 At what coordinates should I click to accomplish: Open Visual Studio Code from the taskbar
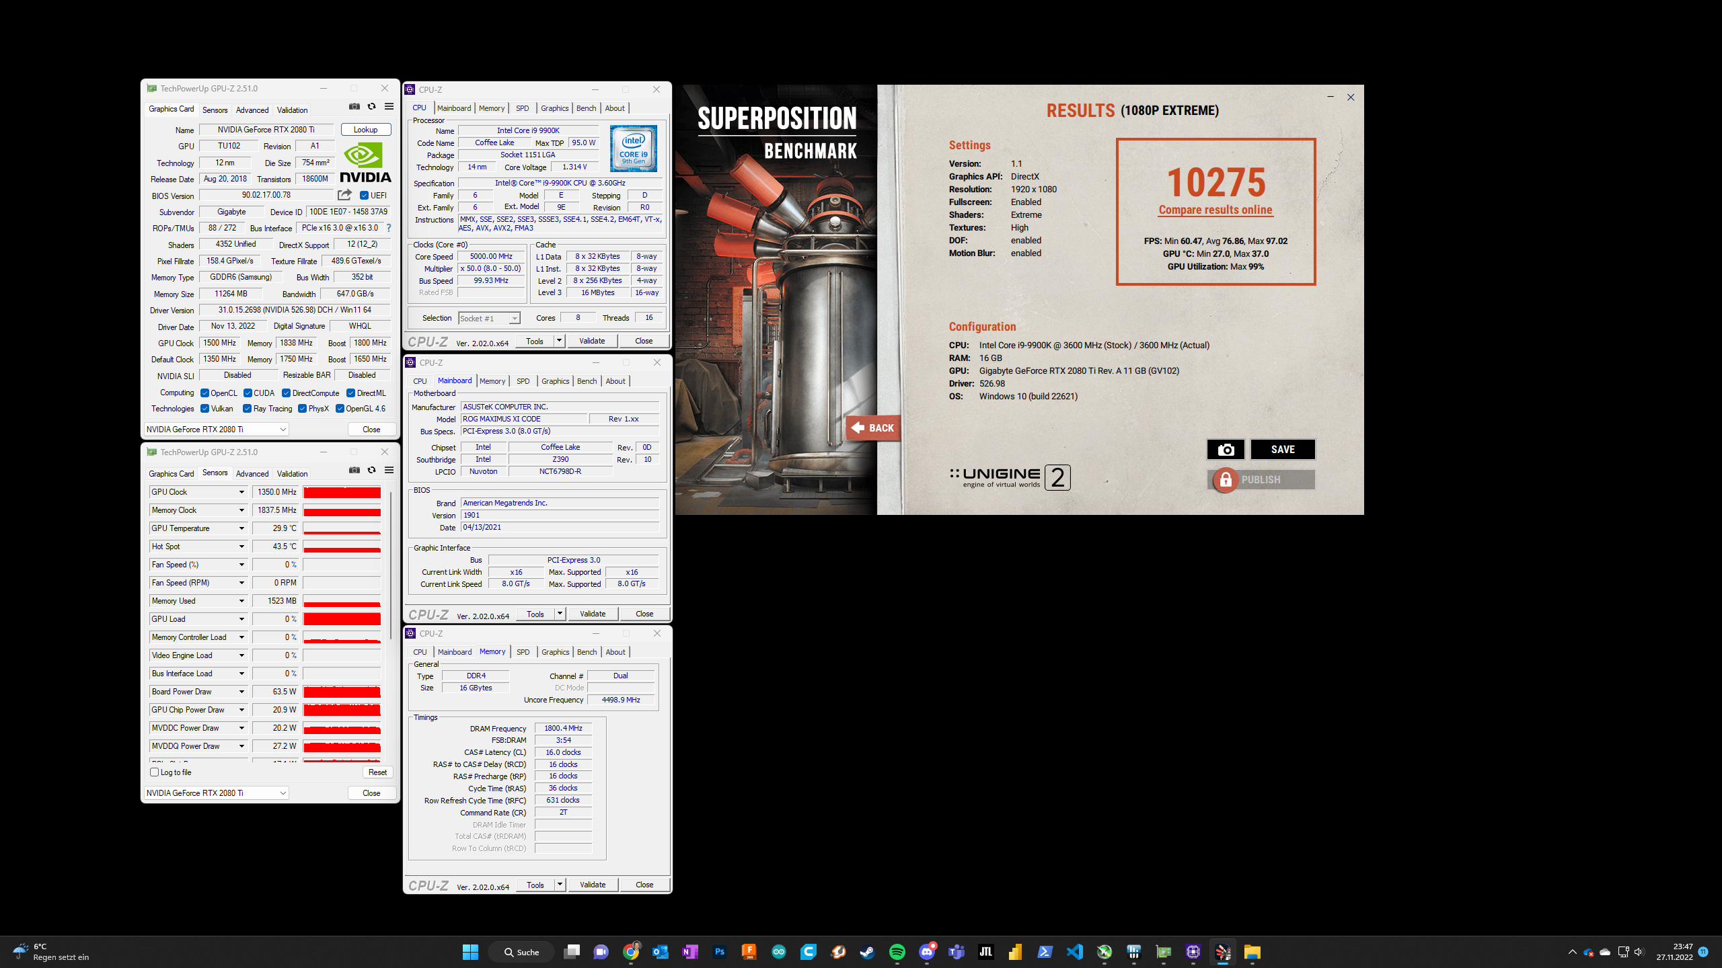[x=1075, y=952]
